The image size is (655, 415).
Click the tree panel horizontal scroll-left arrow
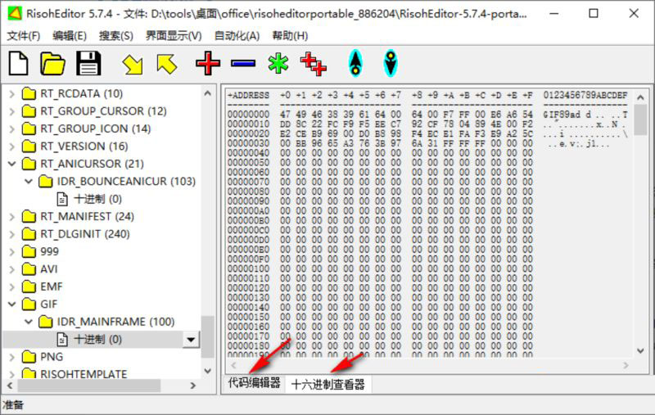point(10,386)
